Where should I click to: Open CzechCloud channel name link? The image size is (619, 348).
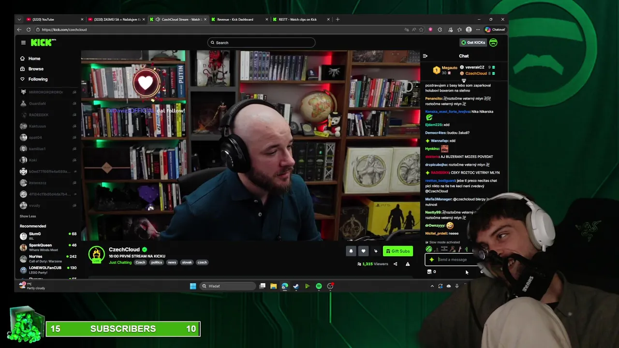coord(124,249)
